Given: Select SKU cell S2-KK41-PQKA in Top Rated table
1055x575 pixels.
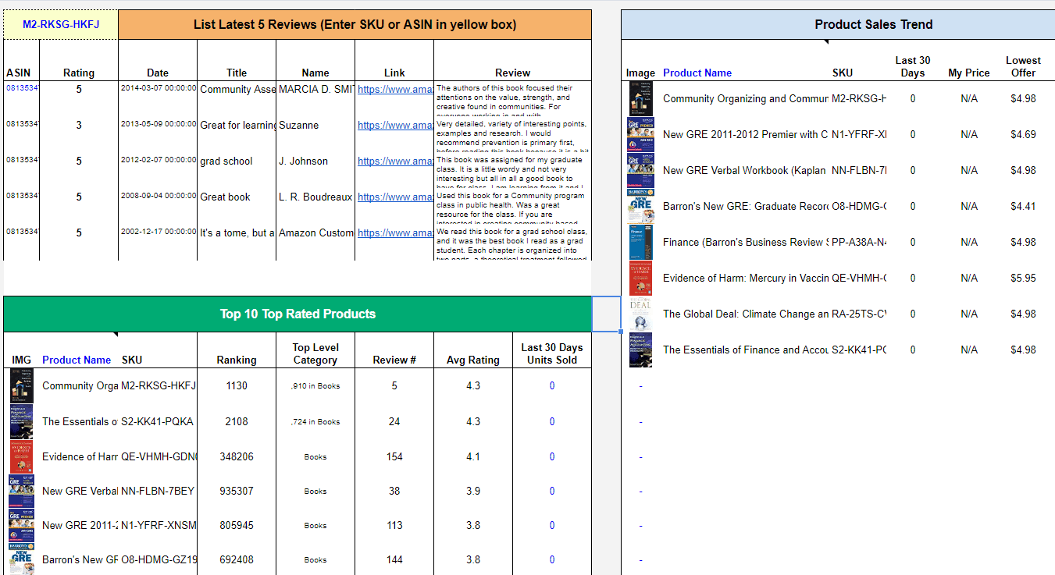Looking at the screenshot, I should (157, 422).
